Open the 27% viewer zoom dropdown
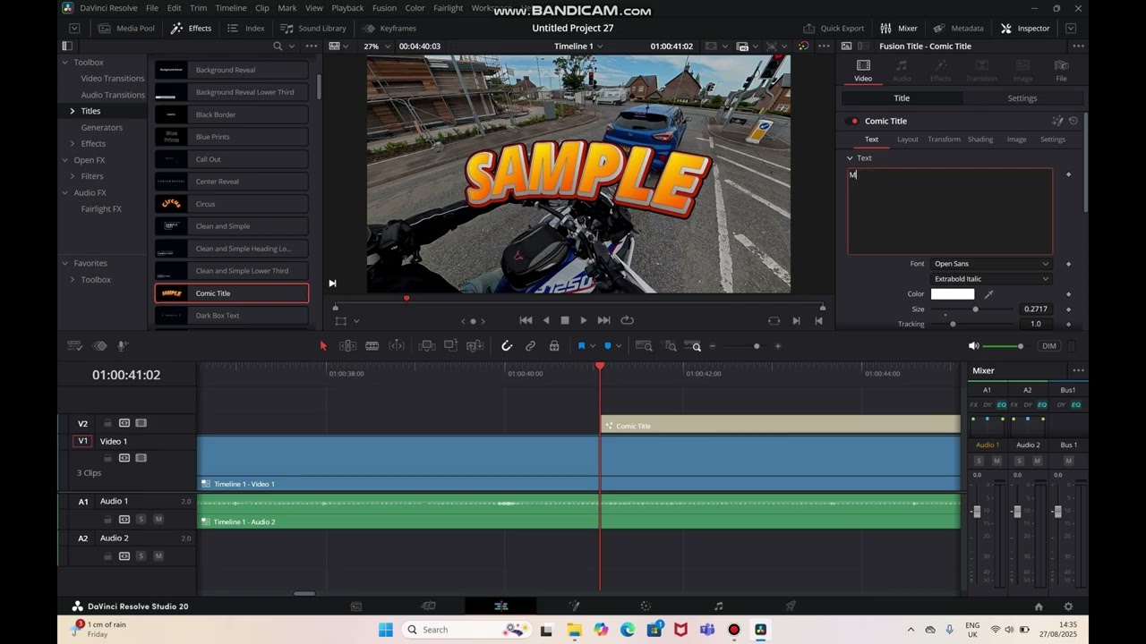 pos(375,46)
